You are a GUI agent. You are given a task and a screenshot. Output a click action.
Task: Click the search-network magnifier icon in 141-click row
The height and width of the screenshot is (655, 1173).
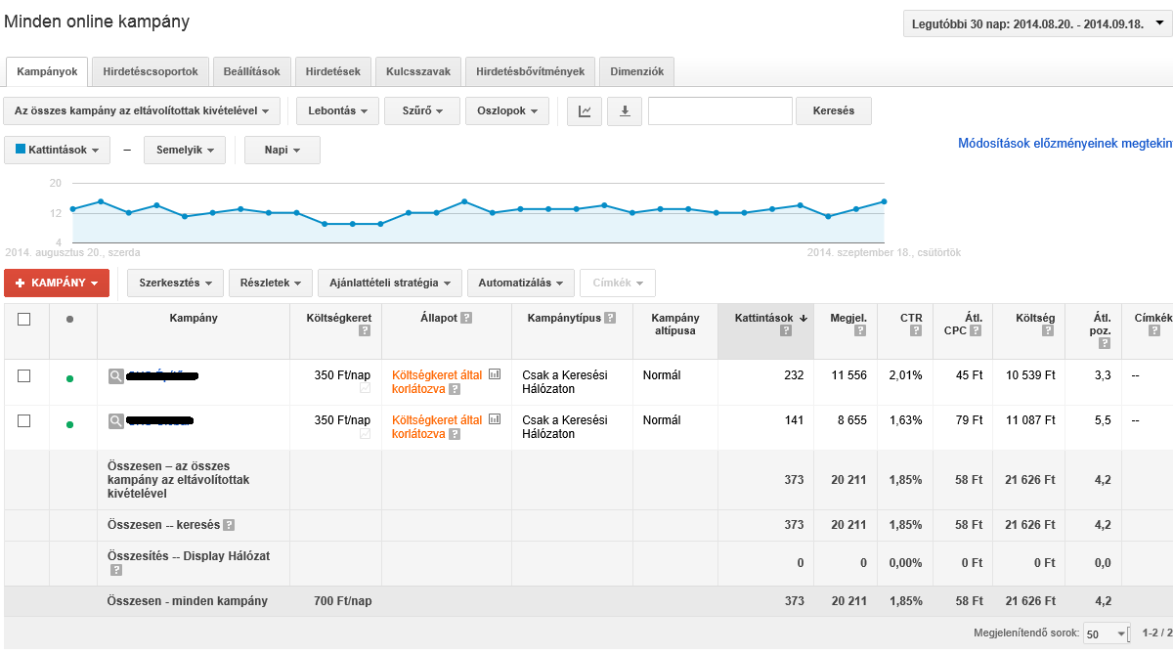(x=116, y=420)
